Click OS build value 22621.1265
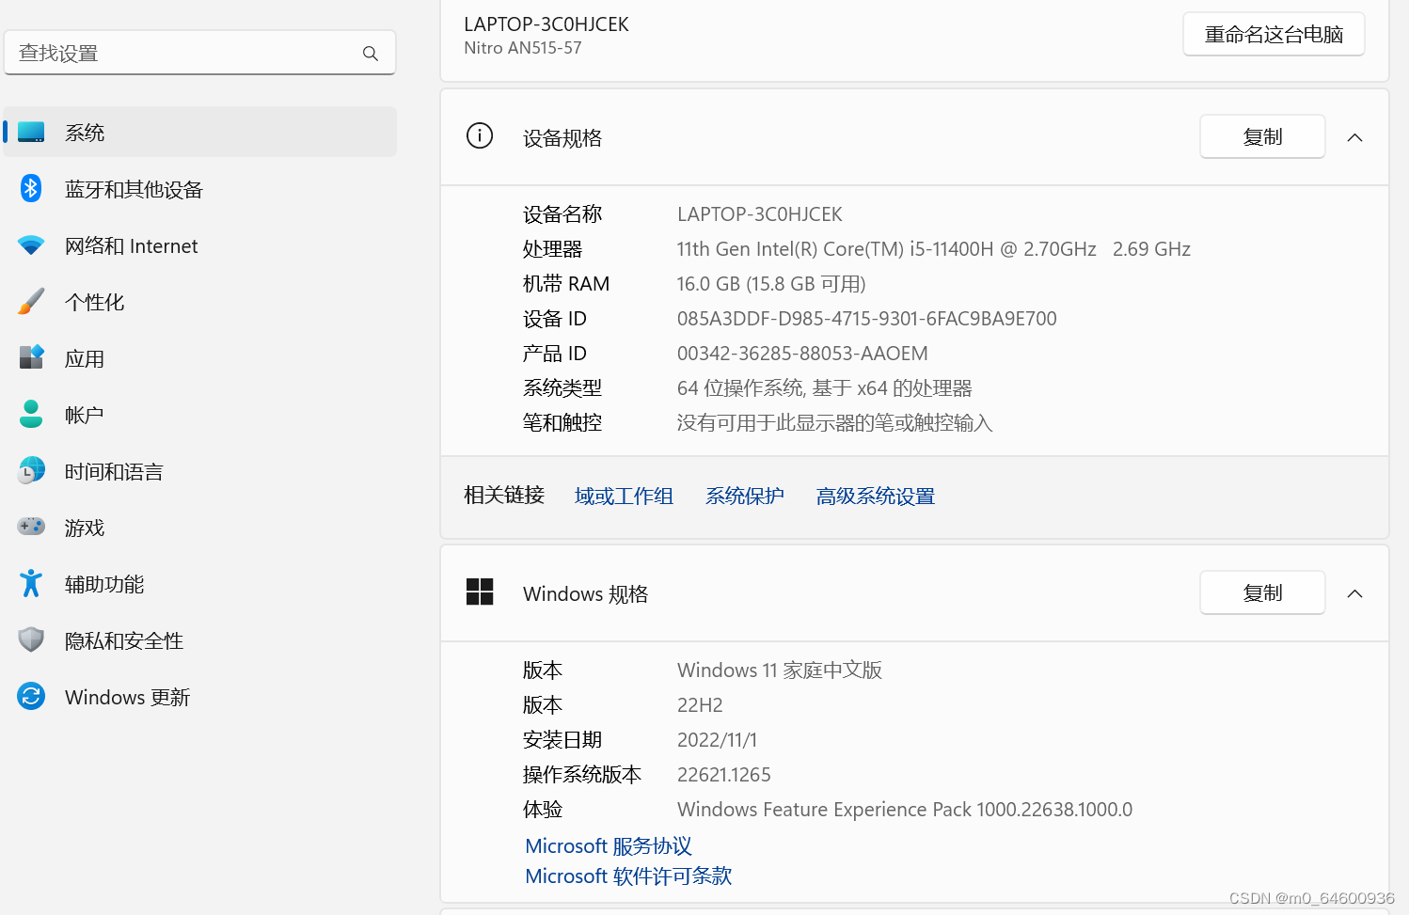 724,775
